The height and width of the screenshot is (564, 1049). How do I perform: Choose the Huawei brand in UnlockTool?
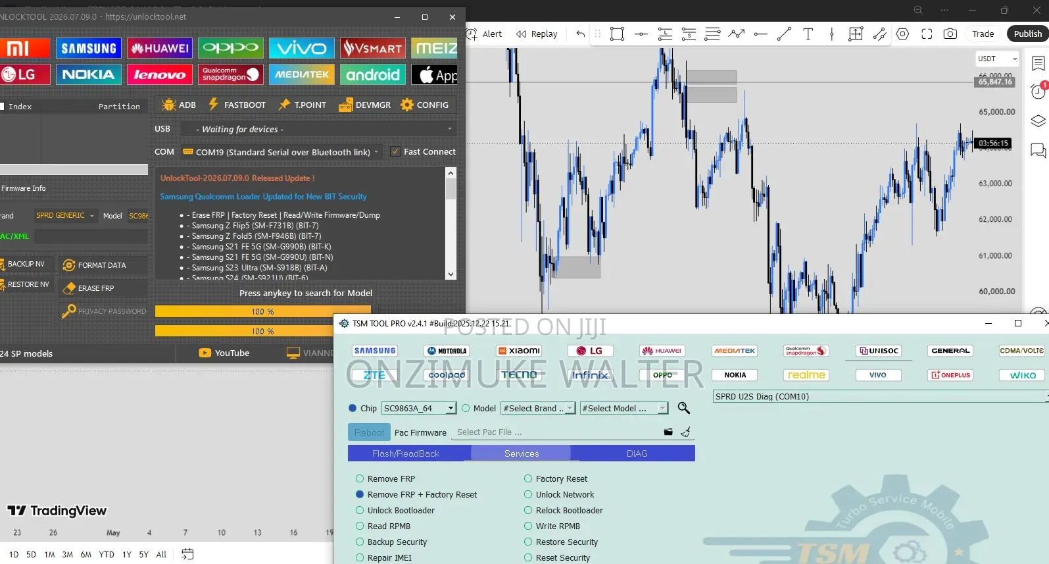point(160,48)
